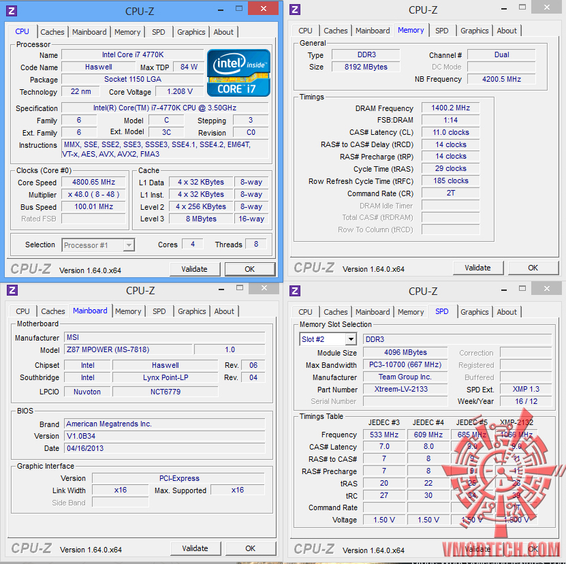Open the Slot #2 memory slot dropdown
The width and height of the screenshot is (566, 564).
[x=351, y=339]
